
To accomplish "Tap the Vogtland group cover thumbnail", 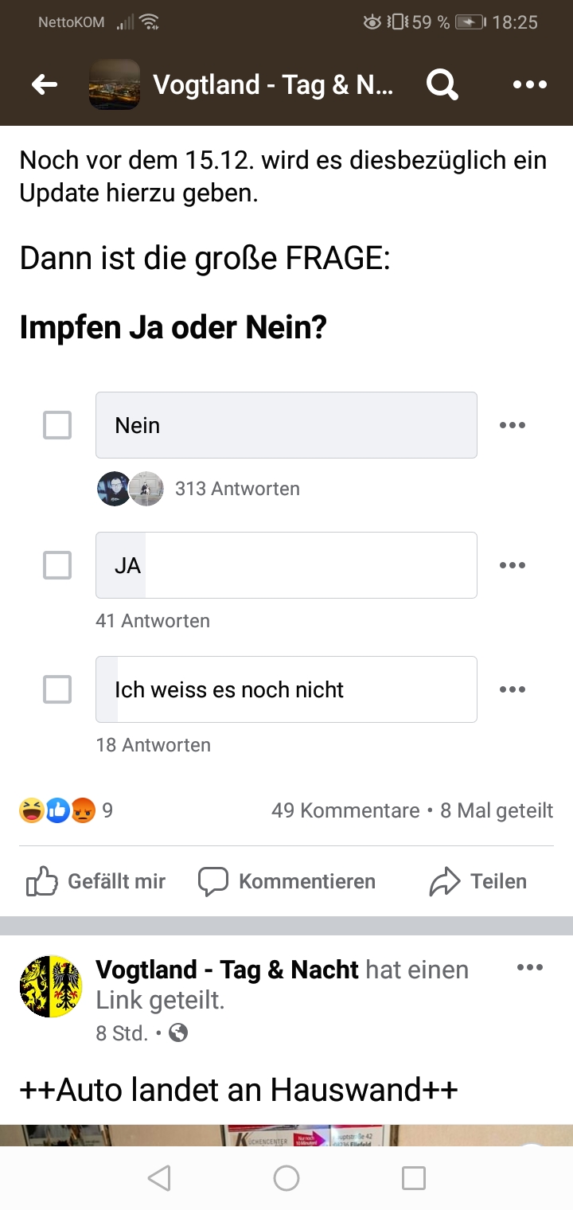I will click(115, 84).
